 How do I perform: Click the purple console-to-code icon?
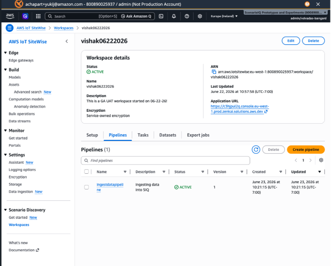(25, 16)
